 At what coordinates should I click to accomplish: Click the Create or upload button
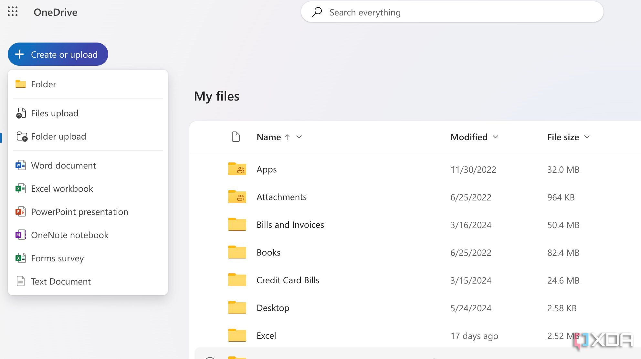click(x=58, y=54)
